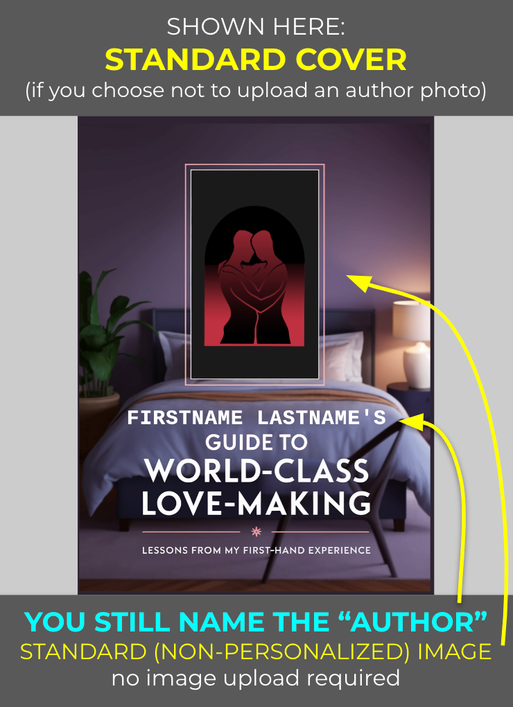The width and height of the screenshot is (513, 707).
Task: Click the "SHOWN HERE:" heading text
Action: point(256,27)
